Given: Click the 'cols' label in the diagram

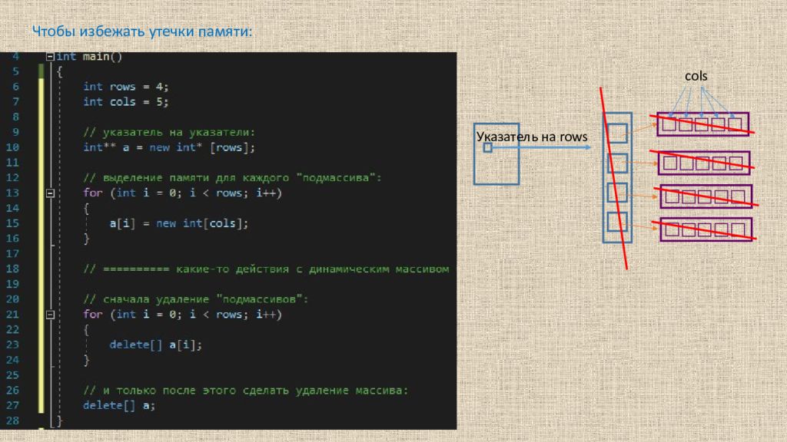Looking at the screenshot, I should point(696,76).
